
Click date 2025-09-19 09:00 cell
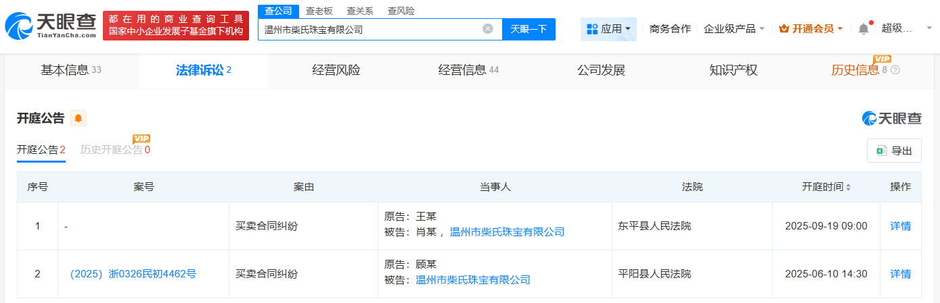click(826, 226)
